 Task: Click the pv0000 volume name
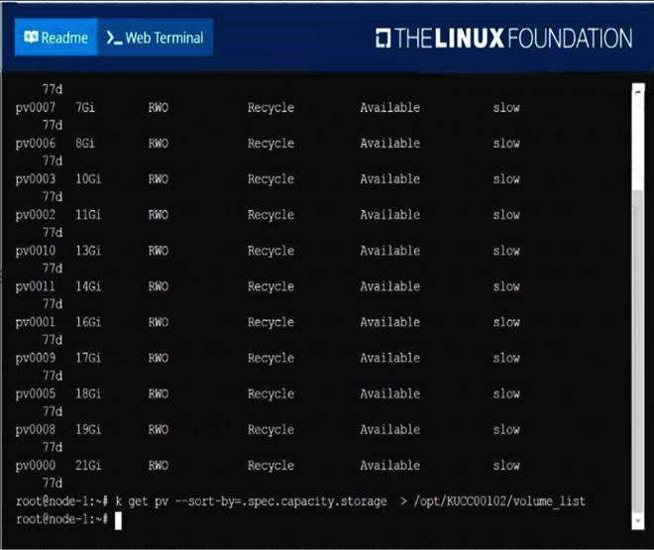tap(36, 466)
